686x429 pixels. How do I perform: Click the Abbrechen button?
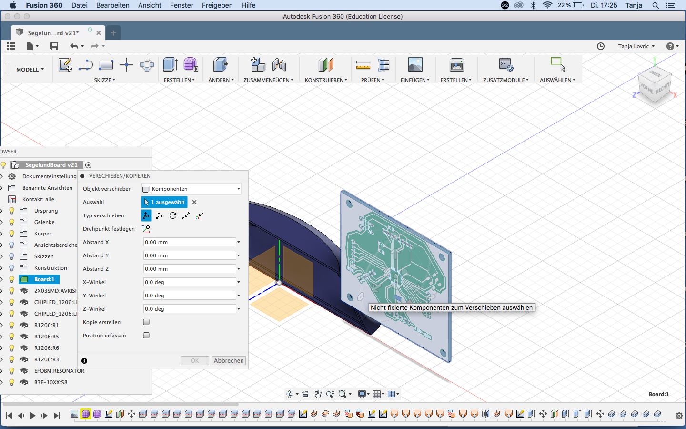click(229, 361)
